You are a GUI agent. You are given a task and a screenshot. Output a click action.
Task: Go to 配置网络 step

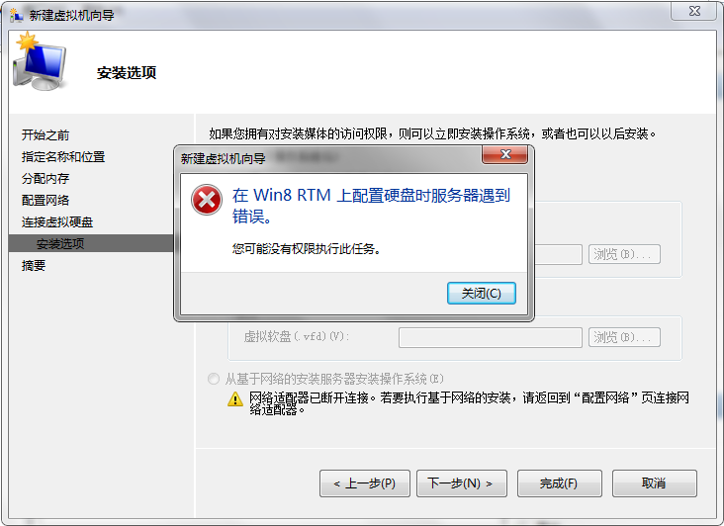pos(45,201)
